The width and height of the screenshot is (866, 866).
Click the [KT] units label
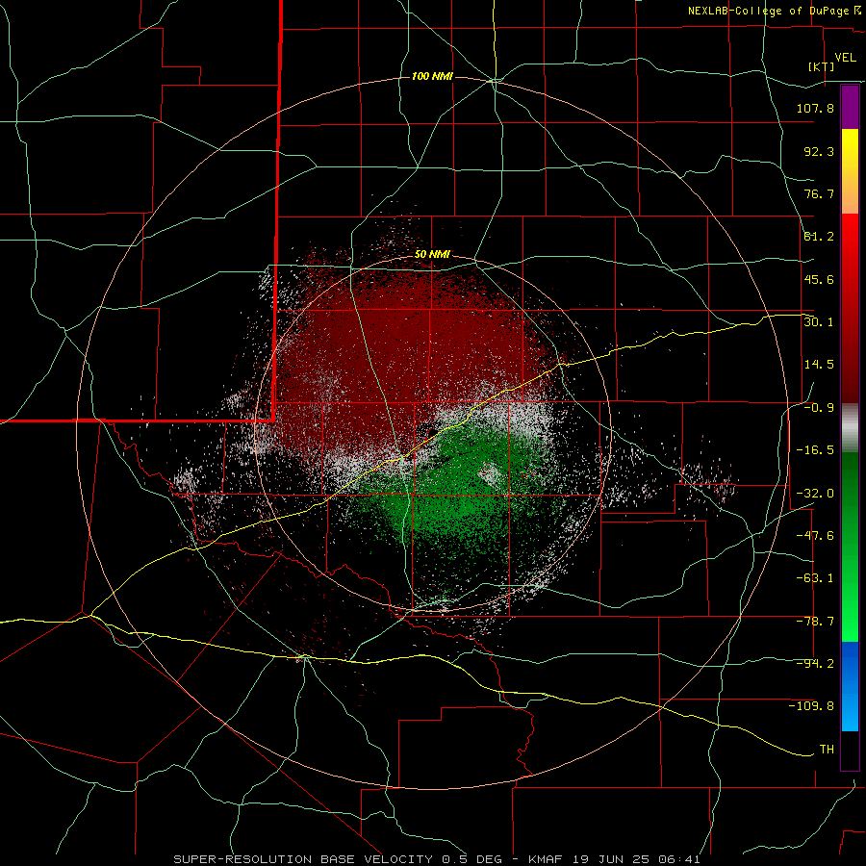[822, 66]
